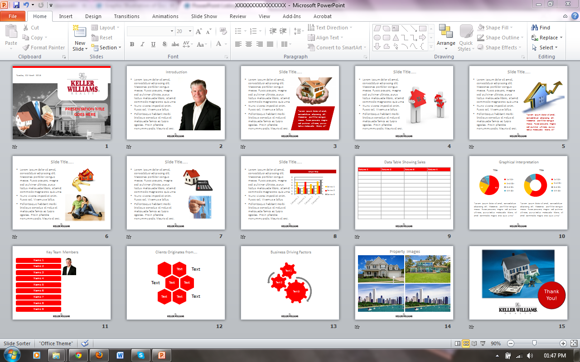
Task: Switch to the Transitions tab
Action: pos(127,16)
